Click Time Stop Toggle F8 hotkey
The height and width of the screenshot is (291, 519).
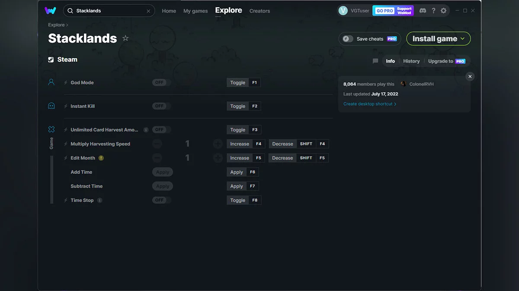tap(244, 200)
